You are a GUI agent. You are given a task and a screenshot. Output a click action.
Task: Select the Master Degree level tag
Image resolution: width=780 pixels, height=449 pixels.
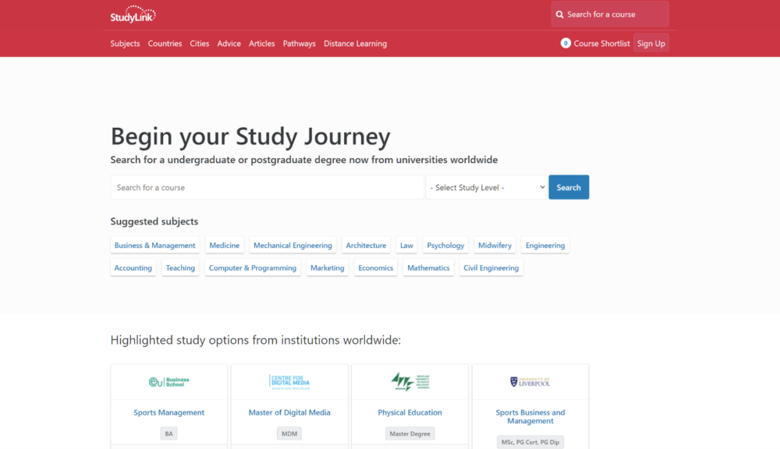pos(409,433)
